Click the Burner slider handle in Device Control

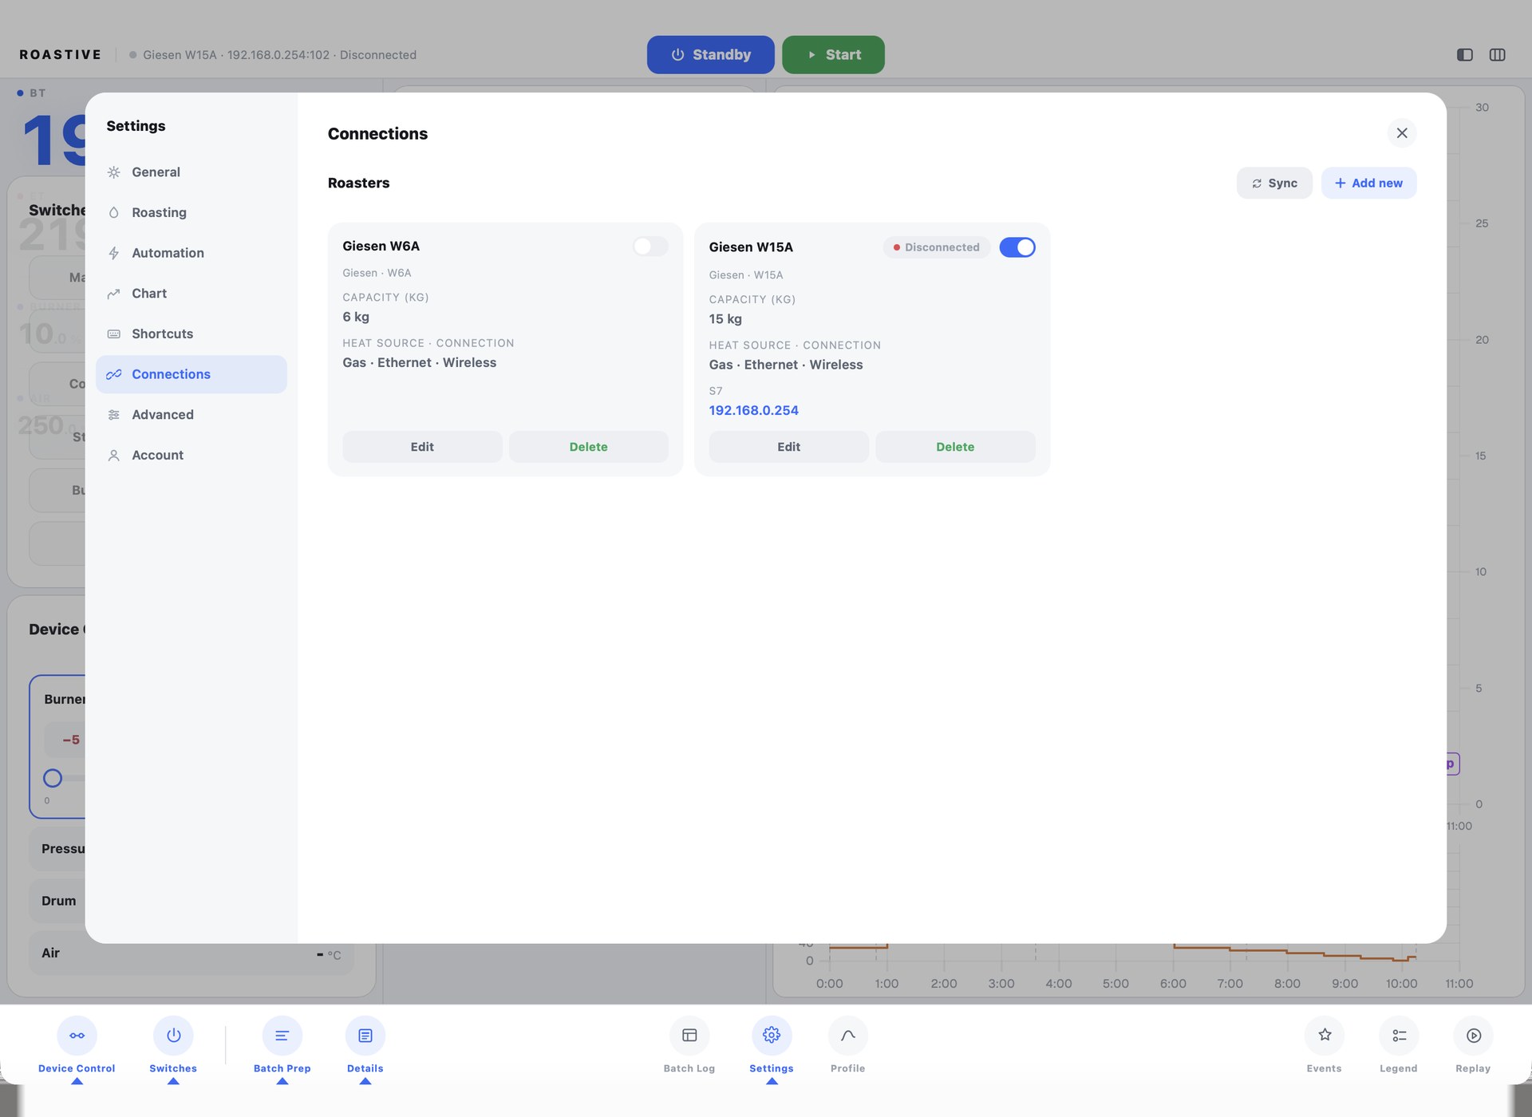tap(53, 778)
